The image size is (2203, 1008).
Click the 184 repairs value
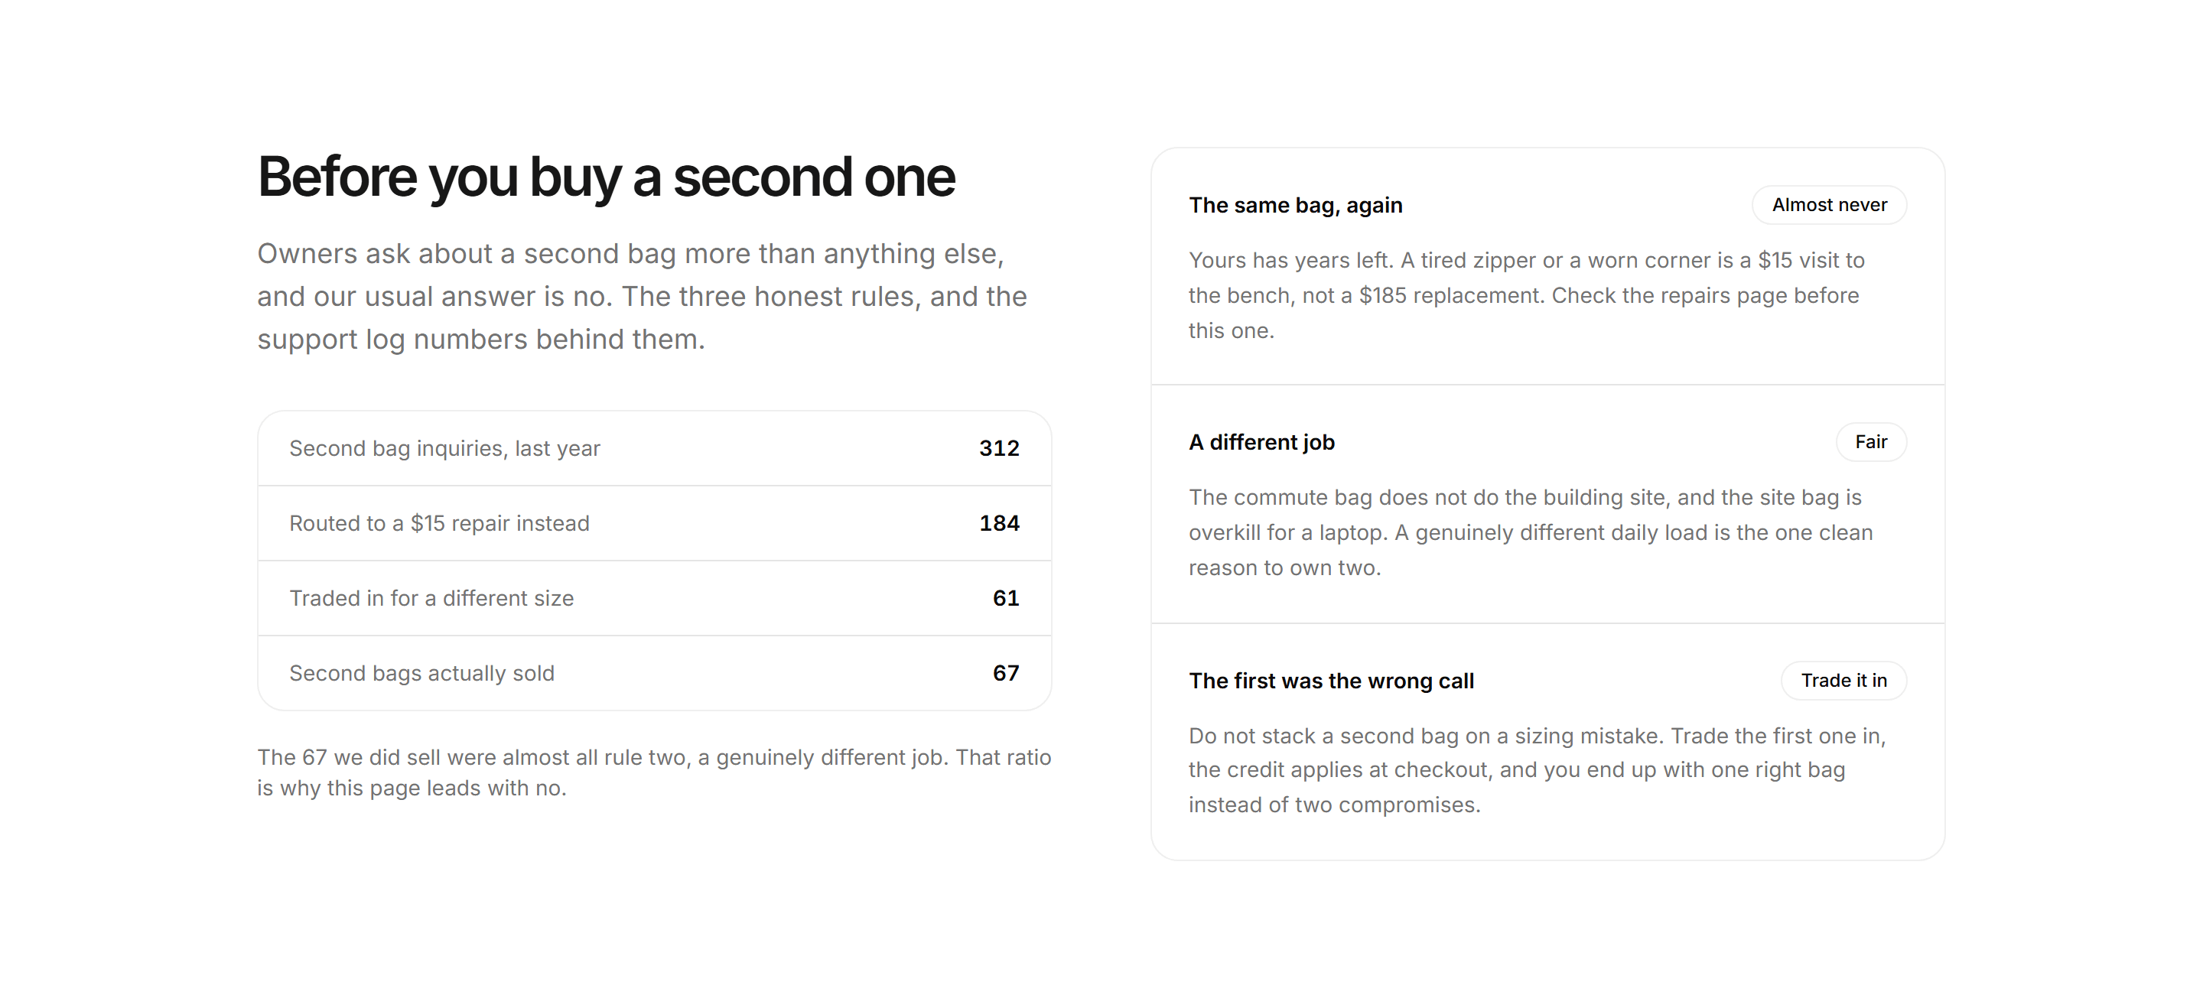[999, 523]
